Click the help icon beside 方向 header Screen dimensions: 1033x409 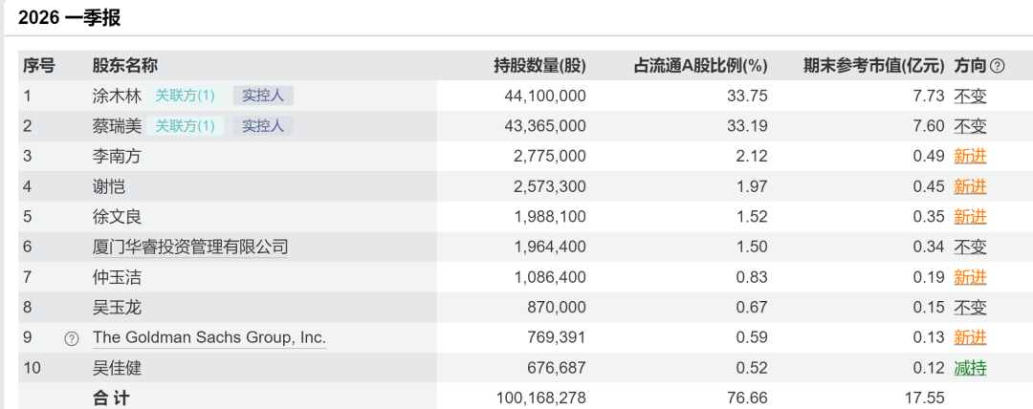[998, 66]
